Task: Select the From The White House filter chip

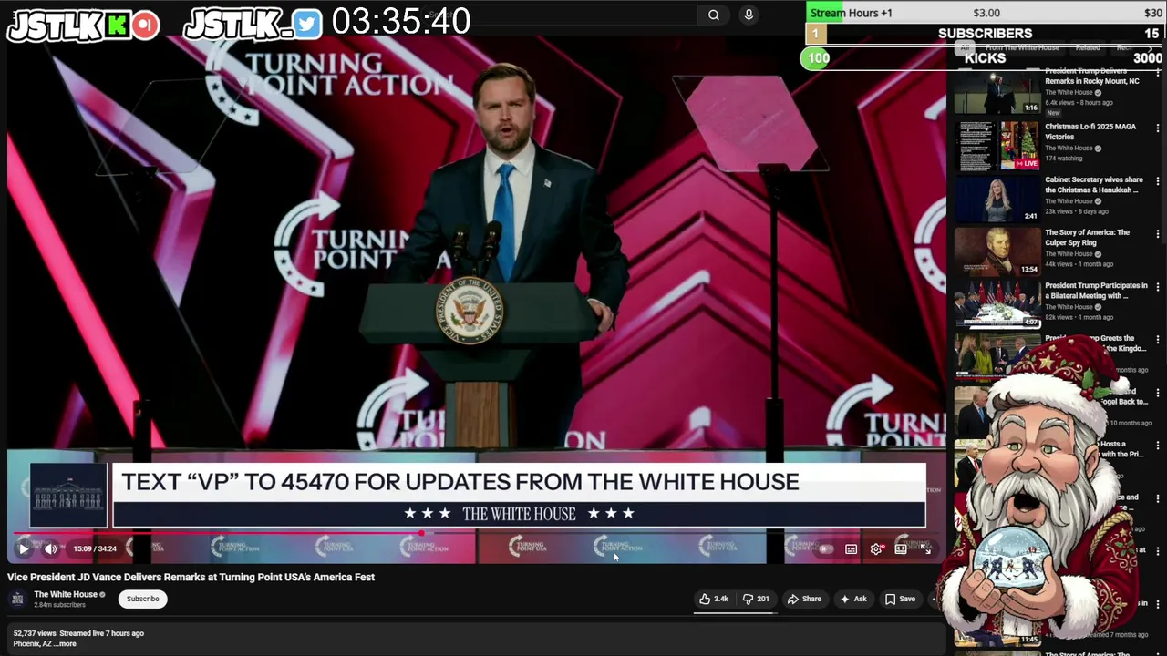Action: 1022,47
